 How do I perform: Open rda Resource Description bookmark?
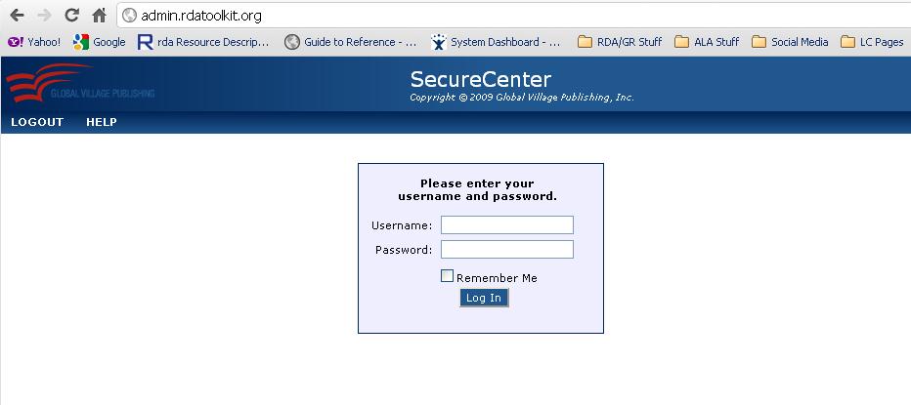(x=203, y=42)
